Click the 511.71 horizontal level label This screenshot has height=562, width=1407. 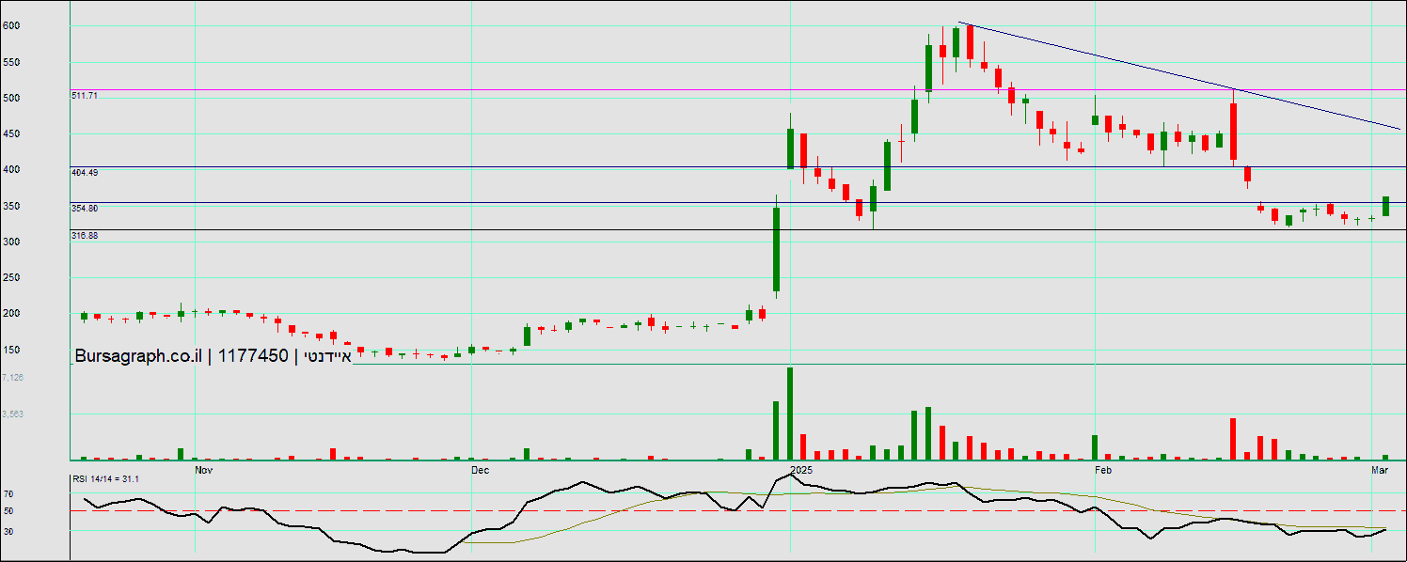tap(85, 96)
